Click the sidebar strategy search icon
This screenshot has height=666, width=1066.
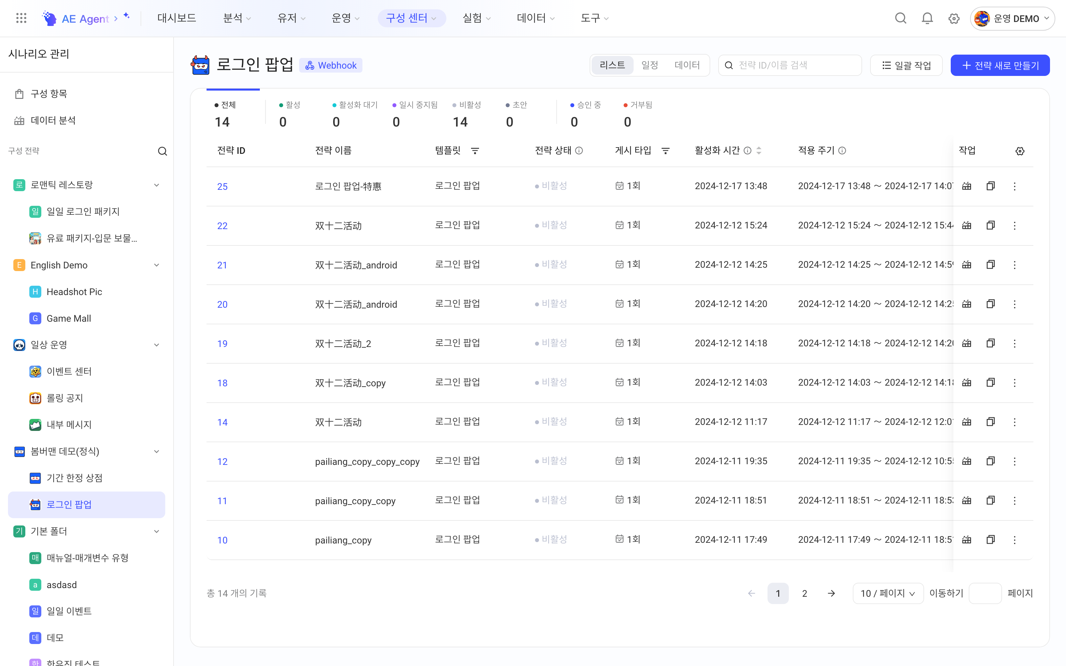click(163, 151)
